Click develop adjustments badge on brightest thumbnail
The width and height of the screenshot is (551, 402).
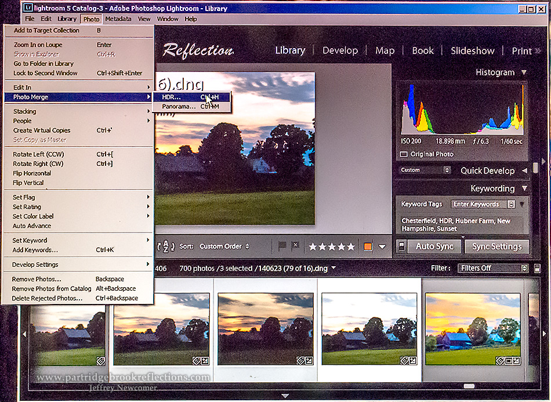[413, 361]
